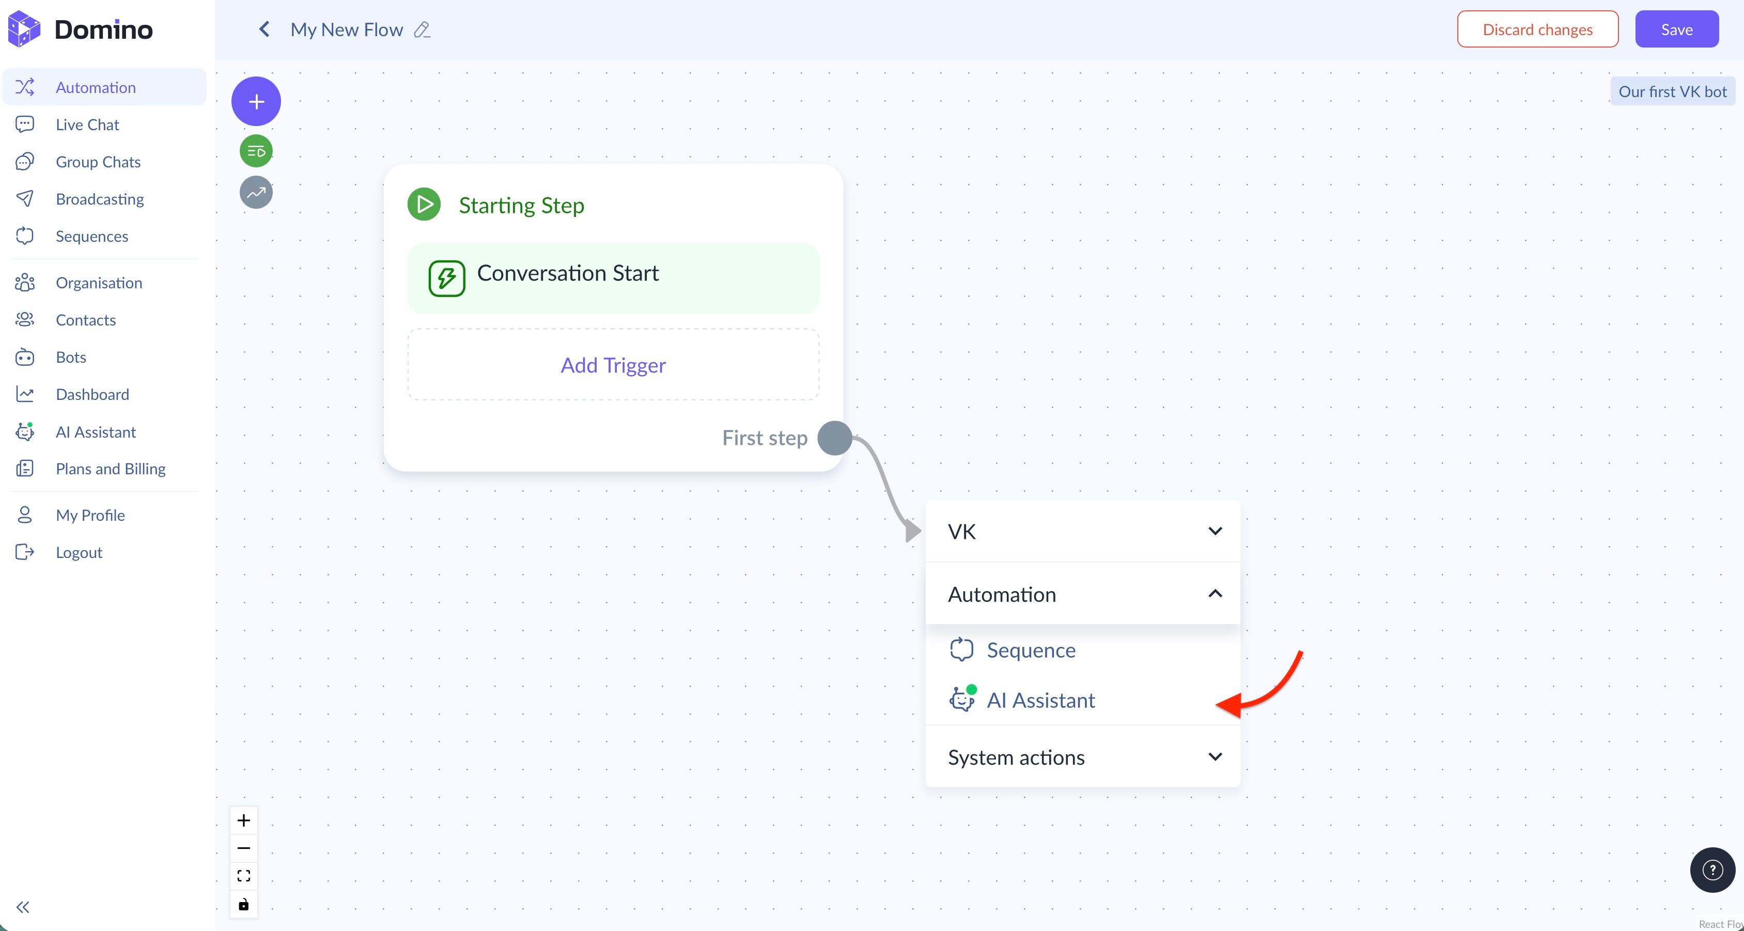The image size is (1744, 931).
Task: Collapse sidebar with double chevron icon
Action: [x=23, y=907]
